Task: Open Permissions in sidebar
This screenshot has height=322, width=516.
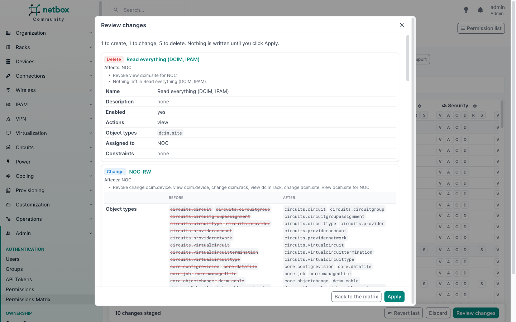Action: (x=20, y=289)
